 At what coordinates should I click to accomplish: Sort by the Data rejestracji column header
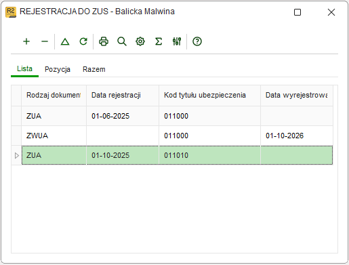point(123,95)
